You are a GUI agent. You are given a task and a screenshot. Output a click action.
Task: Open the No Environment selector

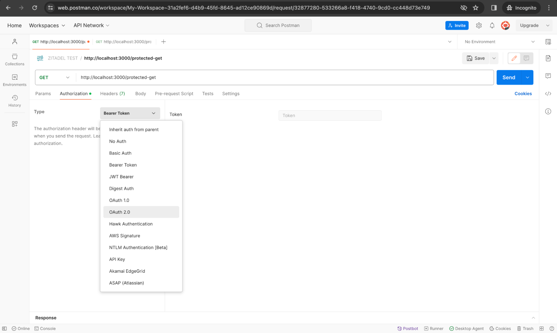click(x=499, y=42)
